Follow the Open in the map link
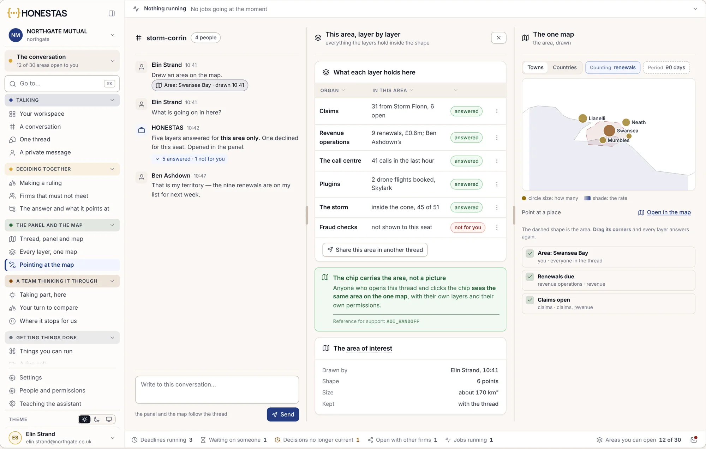This screenshot has height=449, width=706. click(664, 212)
